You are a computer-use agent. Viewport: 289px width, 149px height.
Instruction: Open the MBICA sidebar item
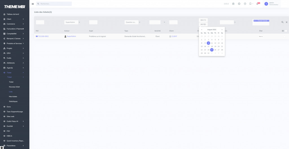(9, 136)
